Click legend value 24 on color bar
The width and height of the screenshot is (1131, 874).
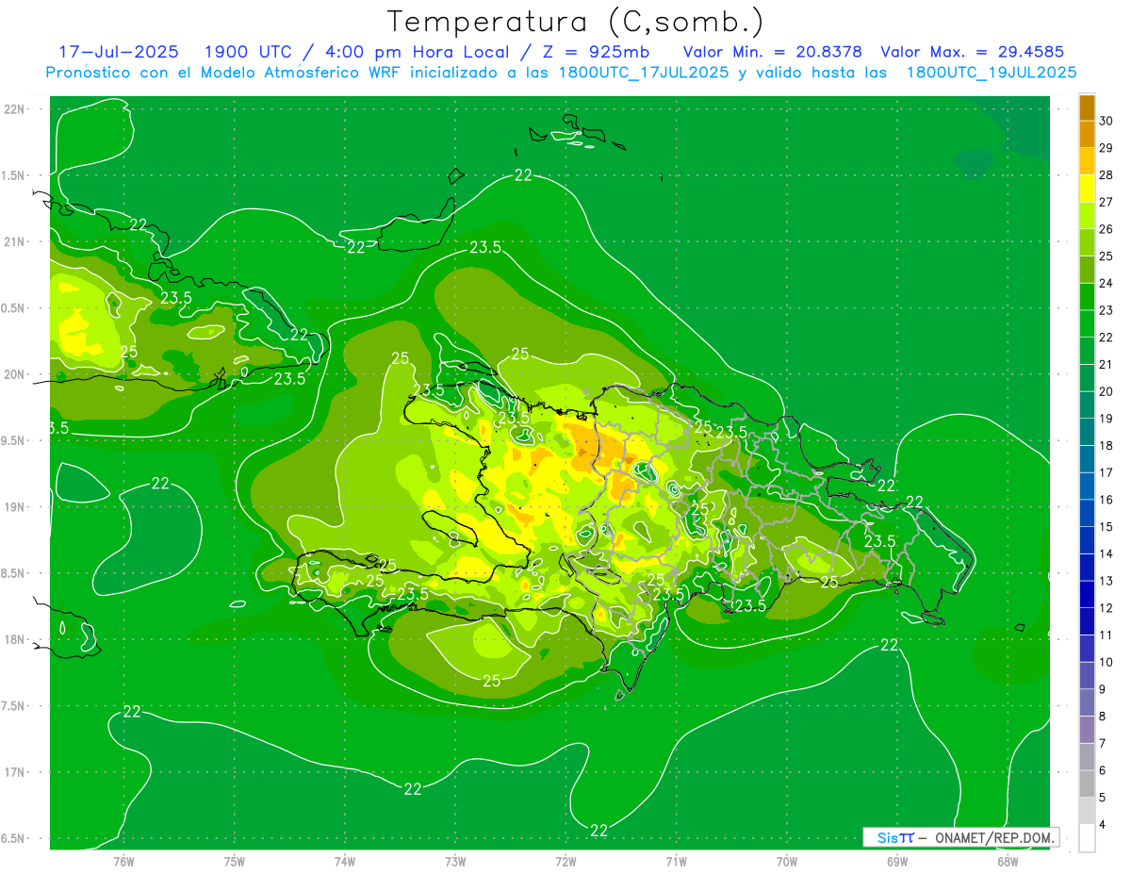click(x=1106, y=283)
